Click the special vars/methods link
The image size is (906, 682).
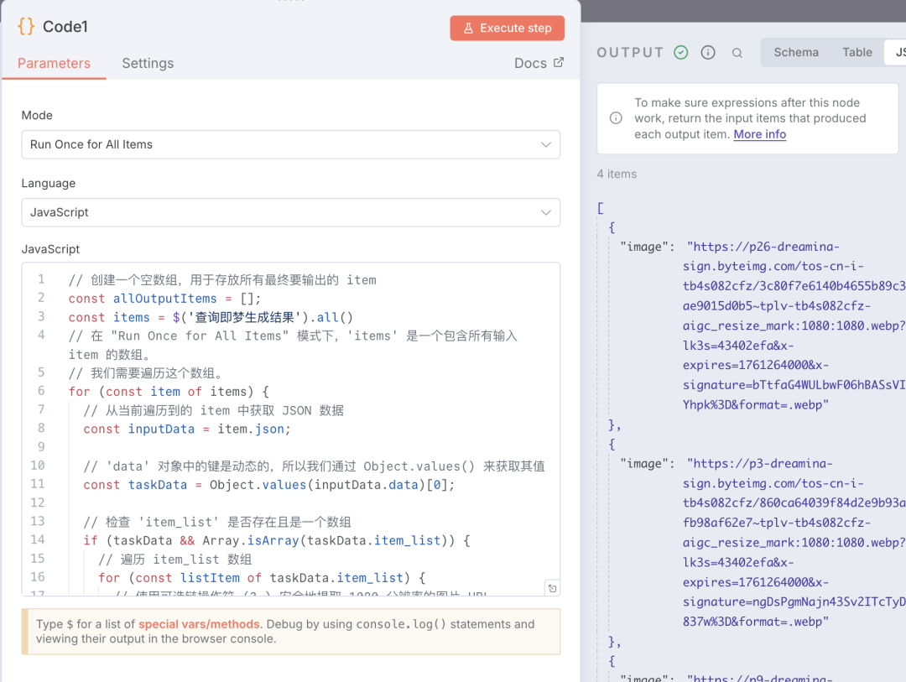(198, 623)
